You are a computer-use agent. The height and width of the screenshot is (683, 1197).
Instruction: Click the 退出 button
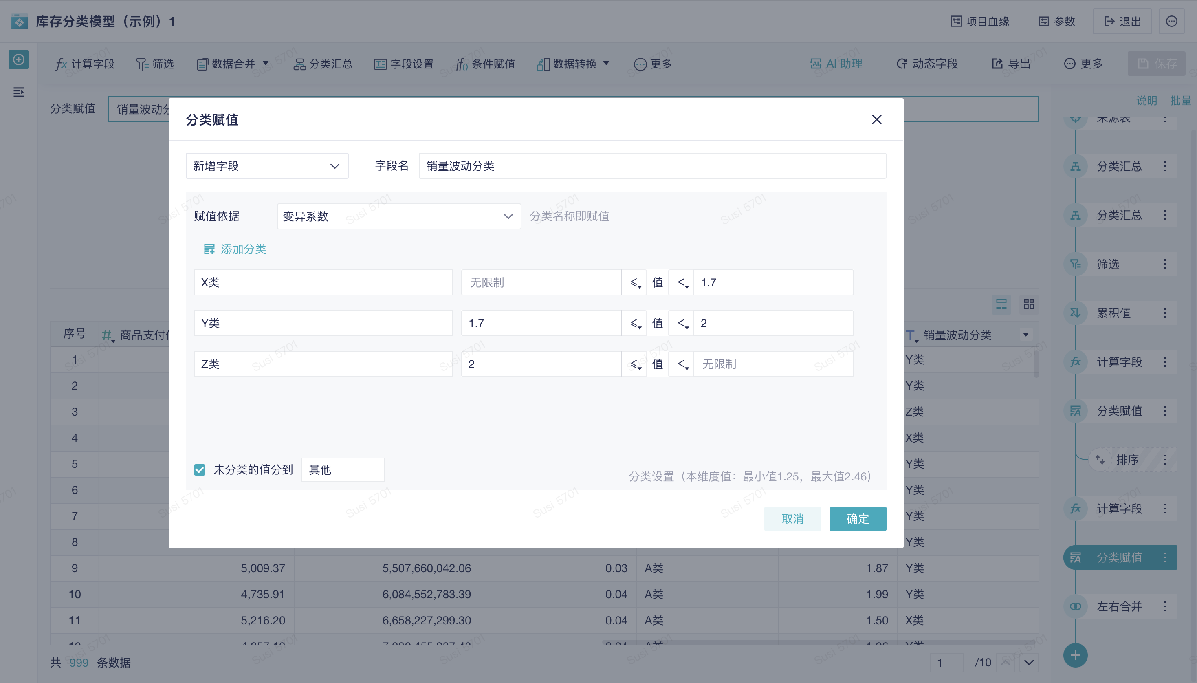(x=1122, y=22)
